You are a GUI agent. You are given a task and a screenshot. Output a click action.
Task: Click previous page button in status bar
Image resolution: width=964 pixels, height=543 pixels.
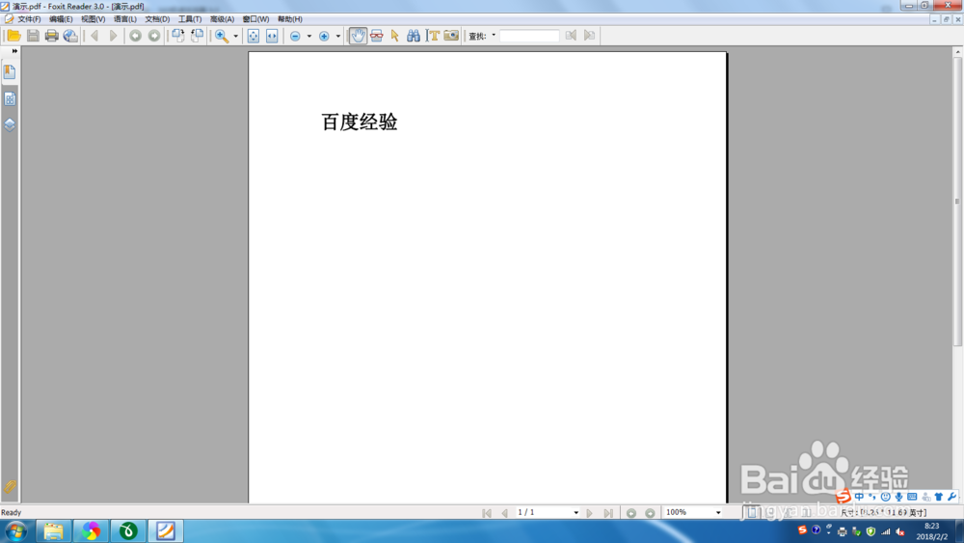(505, 513)
